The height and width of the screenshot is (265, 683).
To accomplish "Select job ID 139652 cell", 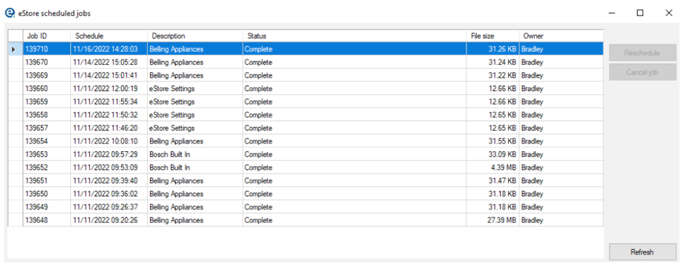I will coord(46,167).
